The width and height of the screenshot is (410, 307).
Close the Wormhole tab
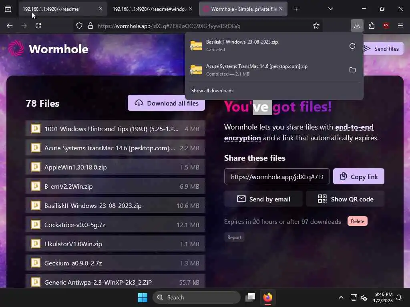click(281, 9)
